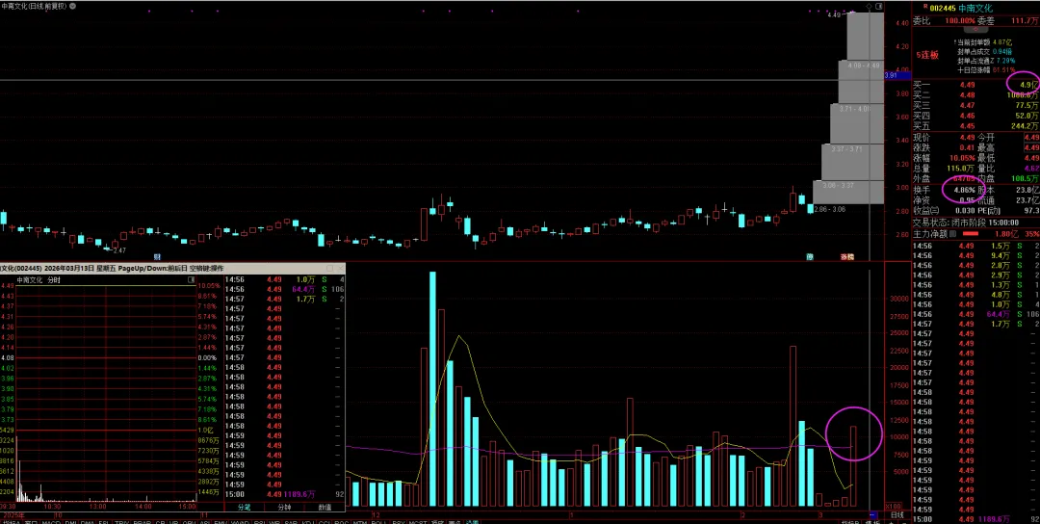Click the 委比 100.00% value
Screen dimensions: 1040x524
pos(960,20)
